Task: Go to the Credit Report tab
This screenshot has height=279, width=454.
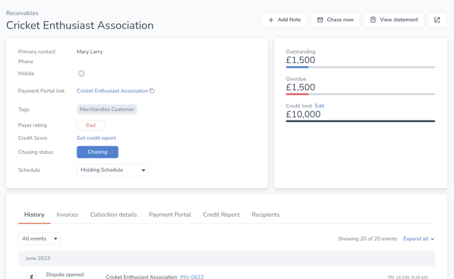Action: click(x=221, y=215)
